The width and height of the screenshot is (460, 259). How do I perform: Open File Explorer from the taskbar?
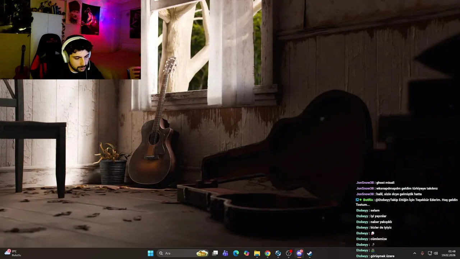click(257, 253)
